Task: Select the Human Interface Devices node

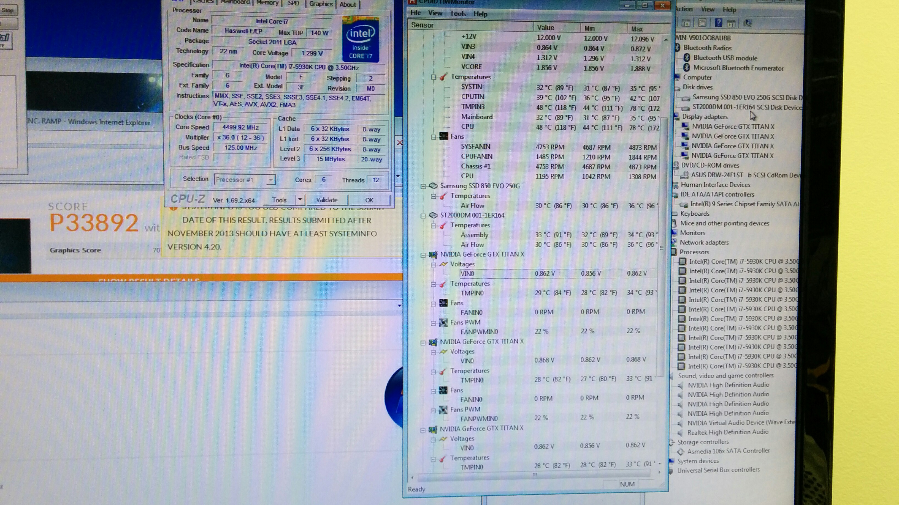Action: click(x=715, y=185)
